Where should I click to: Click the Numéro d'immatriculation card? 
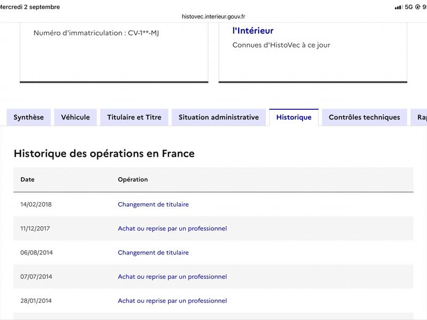114,52
